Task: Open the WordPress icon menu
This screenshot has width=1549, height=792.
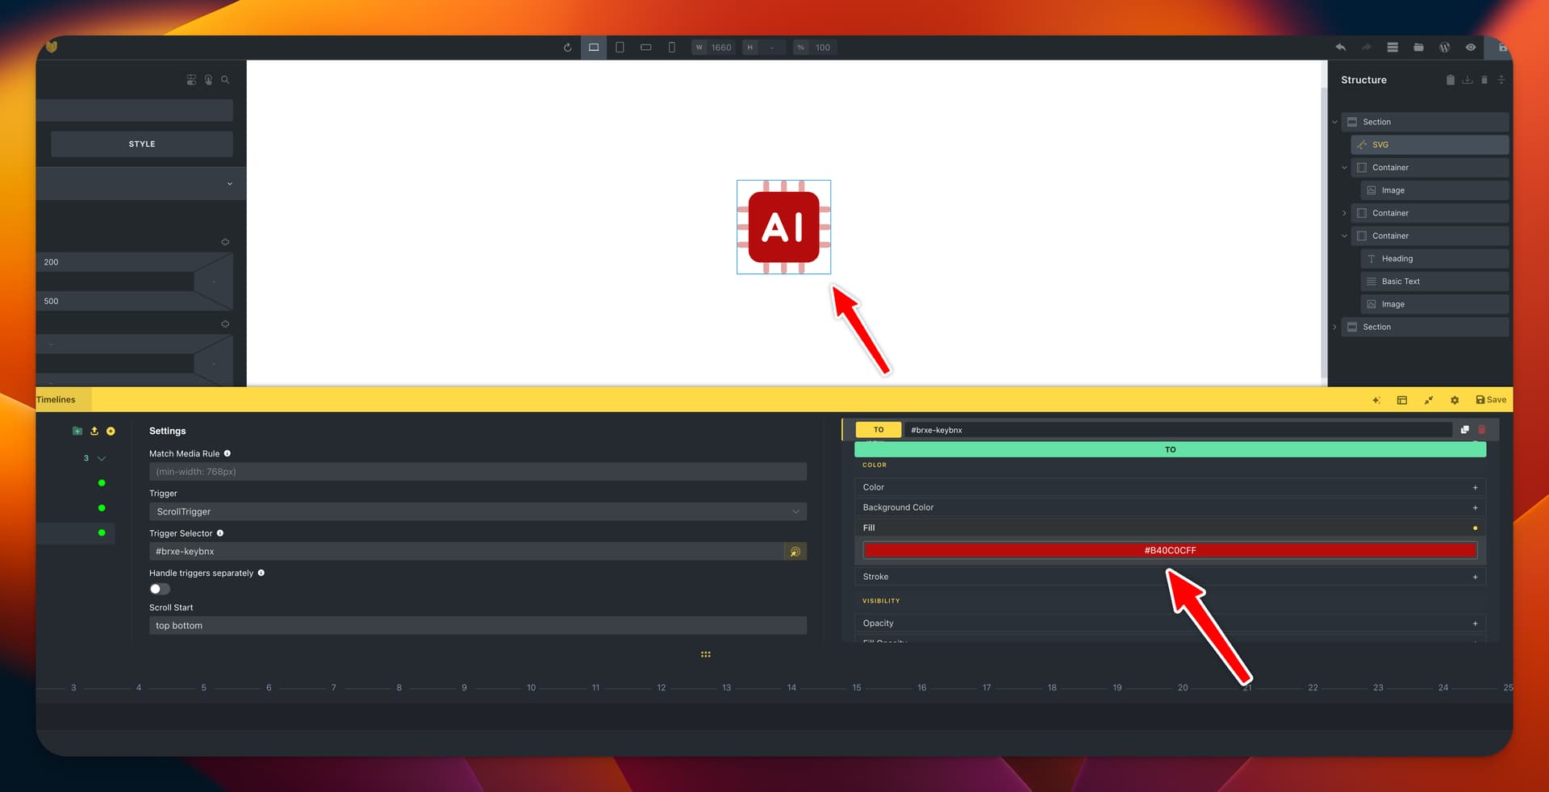Action: click(1444, 48)
